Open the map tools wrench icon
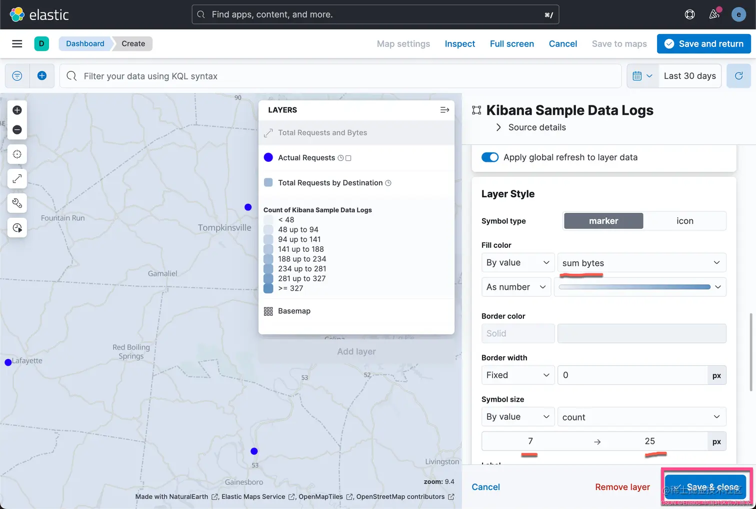 17,203
